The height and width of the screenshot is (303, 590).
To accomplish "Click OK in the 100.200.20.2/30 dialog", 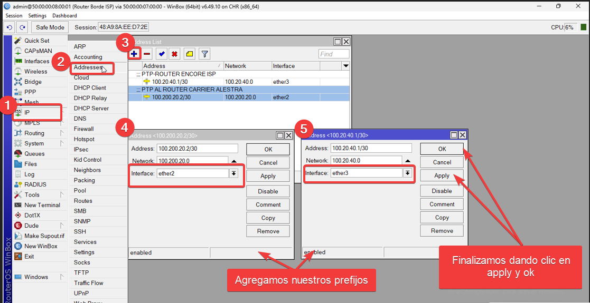I will click(x=268, y=149).
